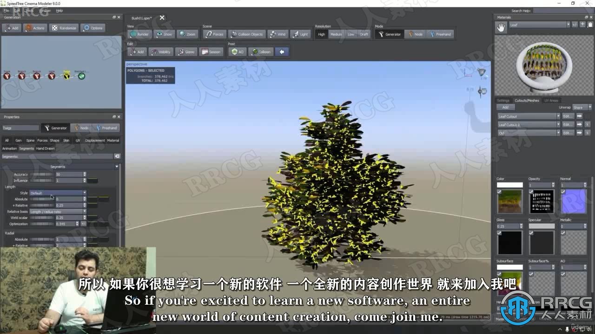This screenshot has width=595, height=334.
Task: Open the Relative basis dropdown
Action: (58, 212)
